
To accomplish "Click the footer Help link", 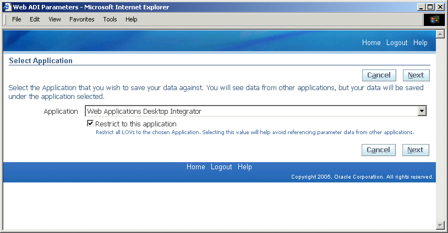I will tap(245, 167).
